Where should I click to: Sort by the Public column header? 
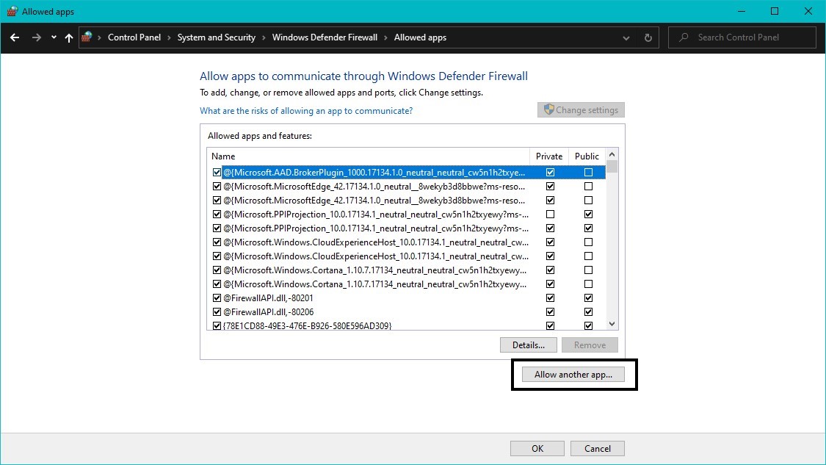pos(587,156)
